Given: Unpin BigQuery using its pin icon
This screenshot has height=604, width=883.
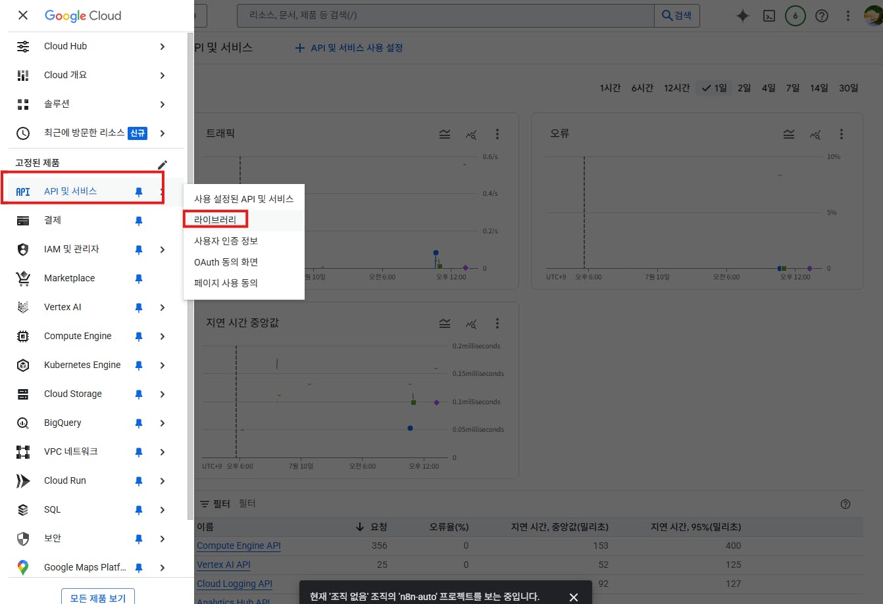Looking at the screenshot, I should [x=139, y=423].
